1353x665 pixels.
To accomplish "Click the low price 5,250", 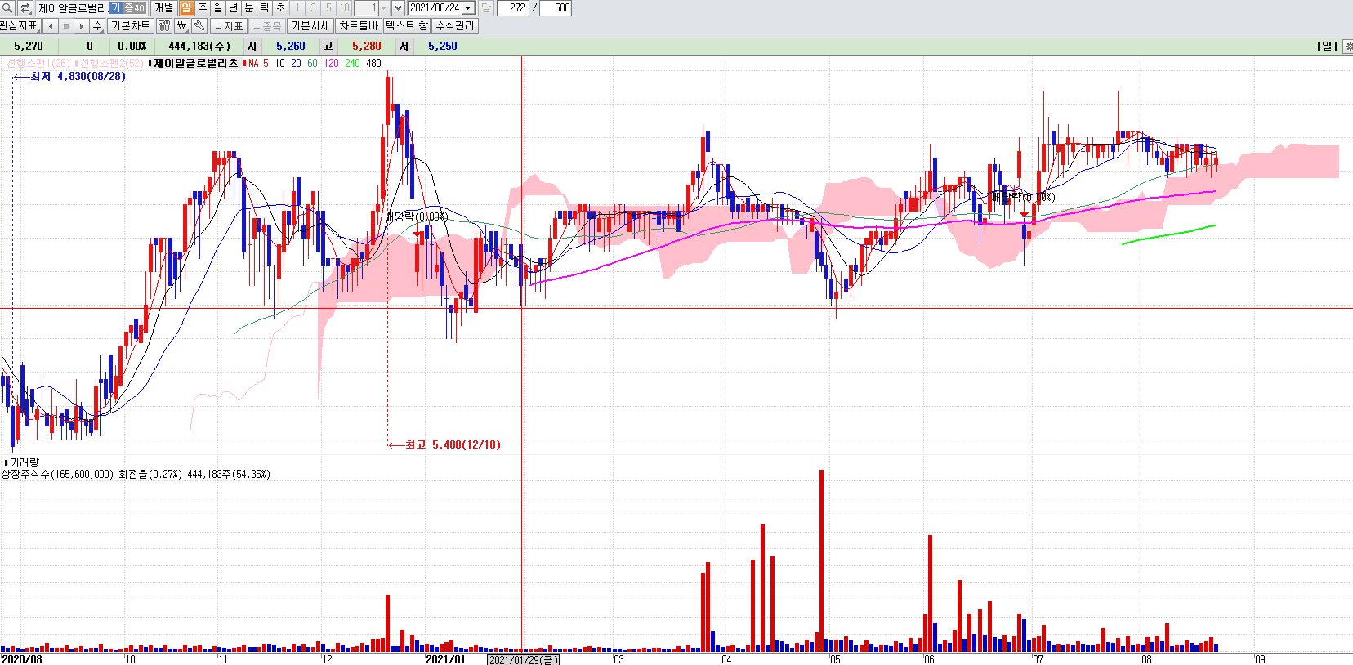I will click(443, 47).
